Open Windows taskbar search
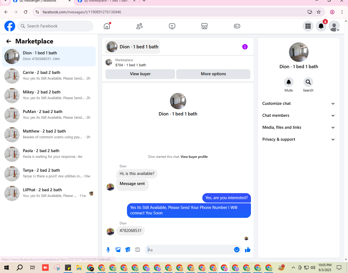 tap(20, 268)
